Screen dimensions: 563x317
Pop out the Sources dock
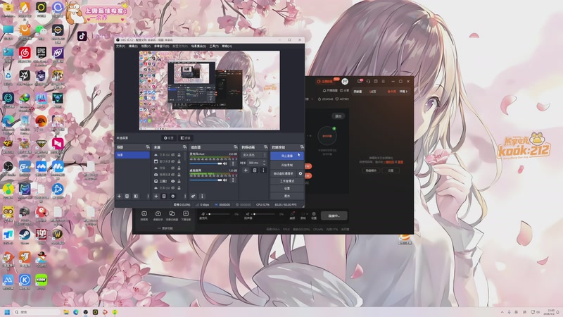pos(184,147)
